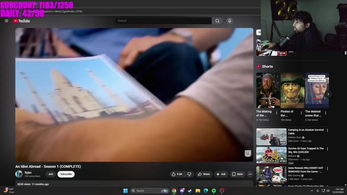347x195 pixels.
Task: Open Spotify from the taskbar
Action: 214,191
